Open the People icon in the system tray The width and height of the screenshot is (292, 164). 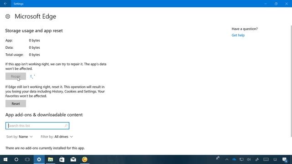218,159
